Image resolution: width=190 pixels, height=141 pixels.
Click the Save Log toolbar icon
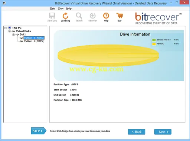(x=52, y=16)
